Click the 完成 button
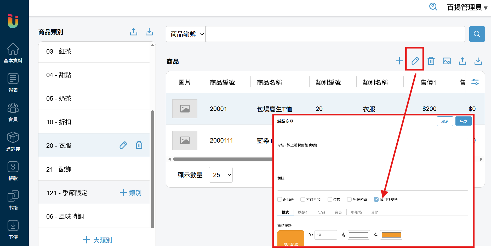 [463, 121]
